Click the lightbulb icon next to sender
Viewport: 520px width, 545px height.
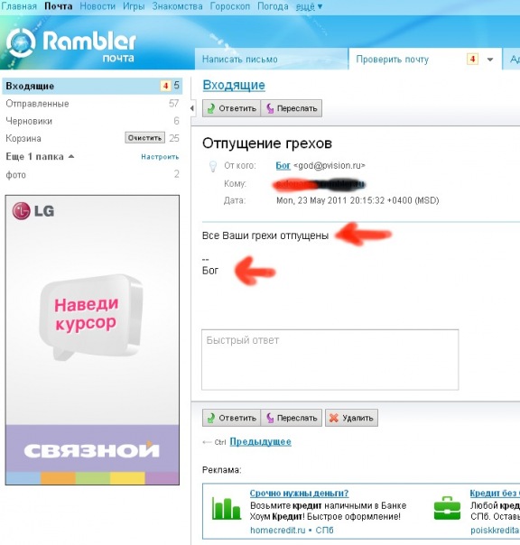point(212,167)
